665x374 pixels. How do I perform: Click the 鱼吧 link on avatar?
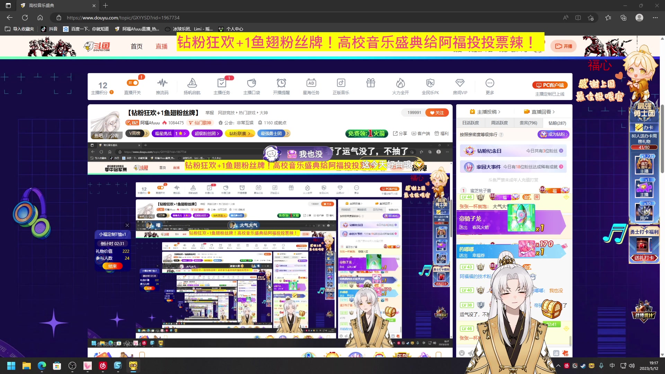pyautogui.click(x=99, y=135)
